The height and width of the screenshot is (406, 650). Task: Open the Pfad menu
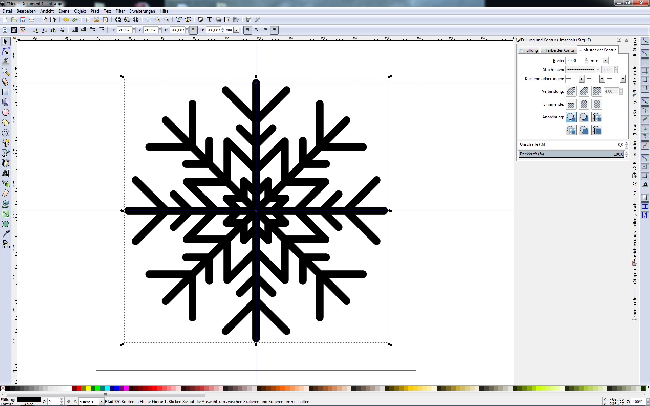point(95,11)
